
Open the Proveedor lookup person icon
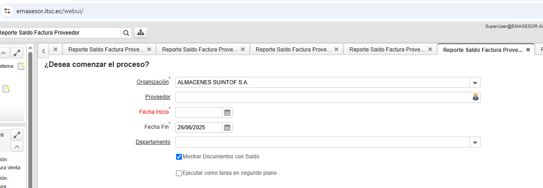[476, 97]
